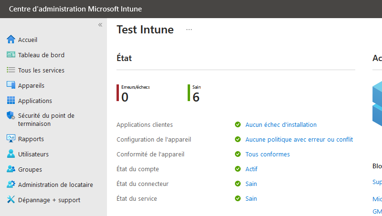
Task: Click the endpoint security shield icon
Action: (11, 116)
